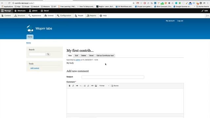Open the Drupal bookmarks folder
Screen dimensions: 210x118
click(x=26, y=7)
